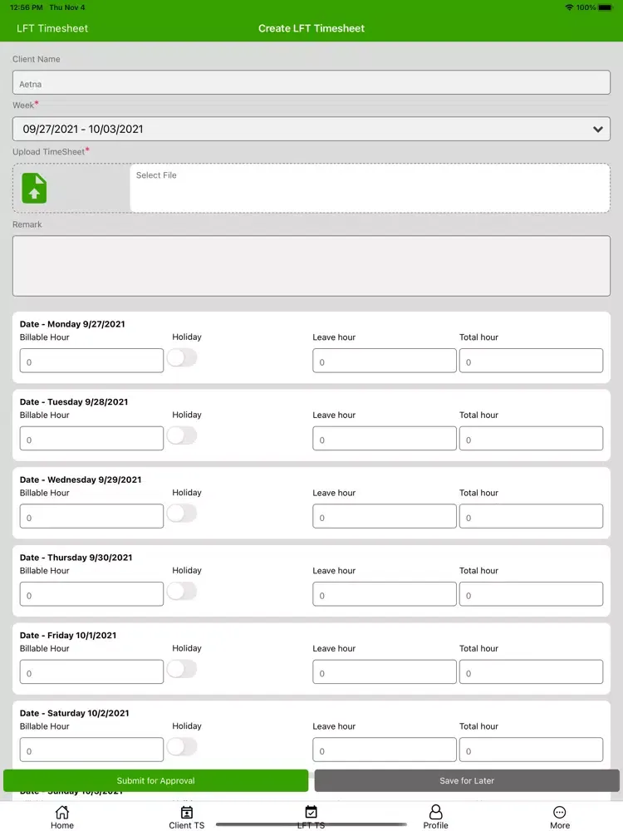Focus the Remark text area
Image resolution: width=623 pixels, height=831 pixels.
[x=311, y=266]
